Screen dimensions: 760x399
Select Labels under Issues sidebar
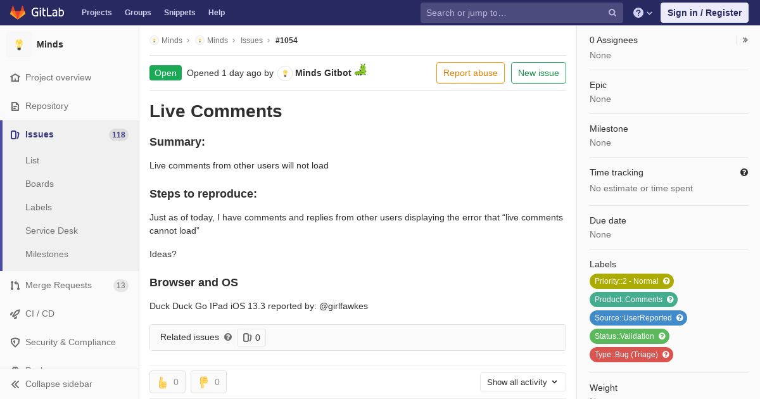pos(39,207)
